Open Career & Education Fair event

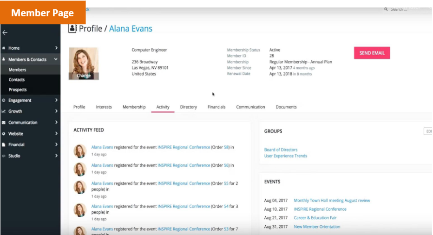coord(315,218)
